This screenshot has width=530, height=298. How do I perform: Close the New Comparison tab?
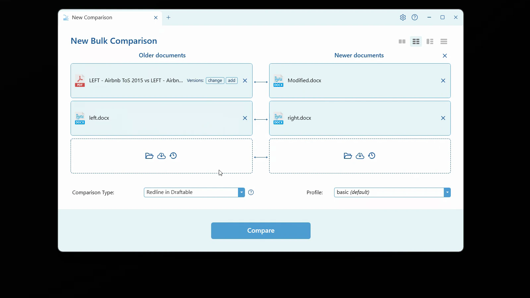pyautogui.click(x=156, y=18)
